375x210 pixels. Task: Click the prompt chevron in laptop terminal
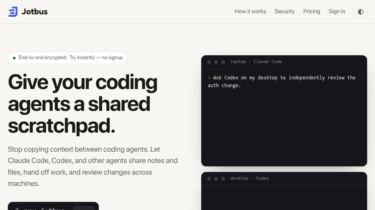coord(209,78)
